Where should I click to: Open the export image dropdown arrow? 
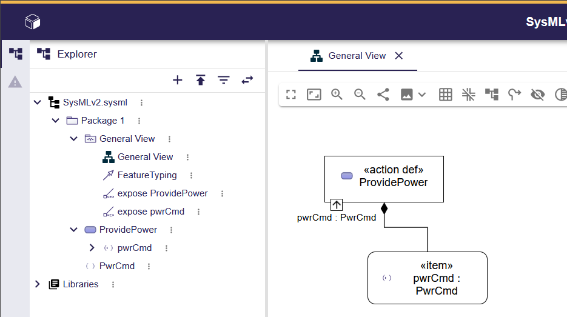pyautogui.click(x=422, y=95)
